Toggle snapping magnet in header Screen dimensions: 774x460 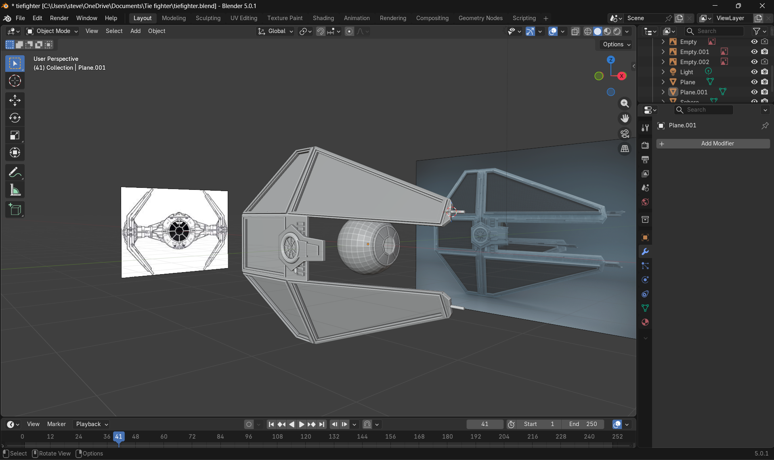point(320,31)
